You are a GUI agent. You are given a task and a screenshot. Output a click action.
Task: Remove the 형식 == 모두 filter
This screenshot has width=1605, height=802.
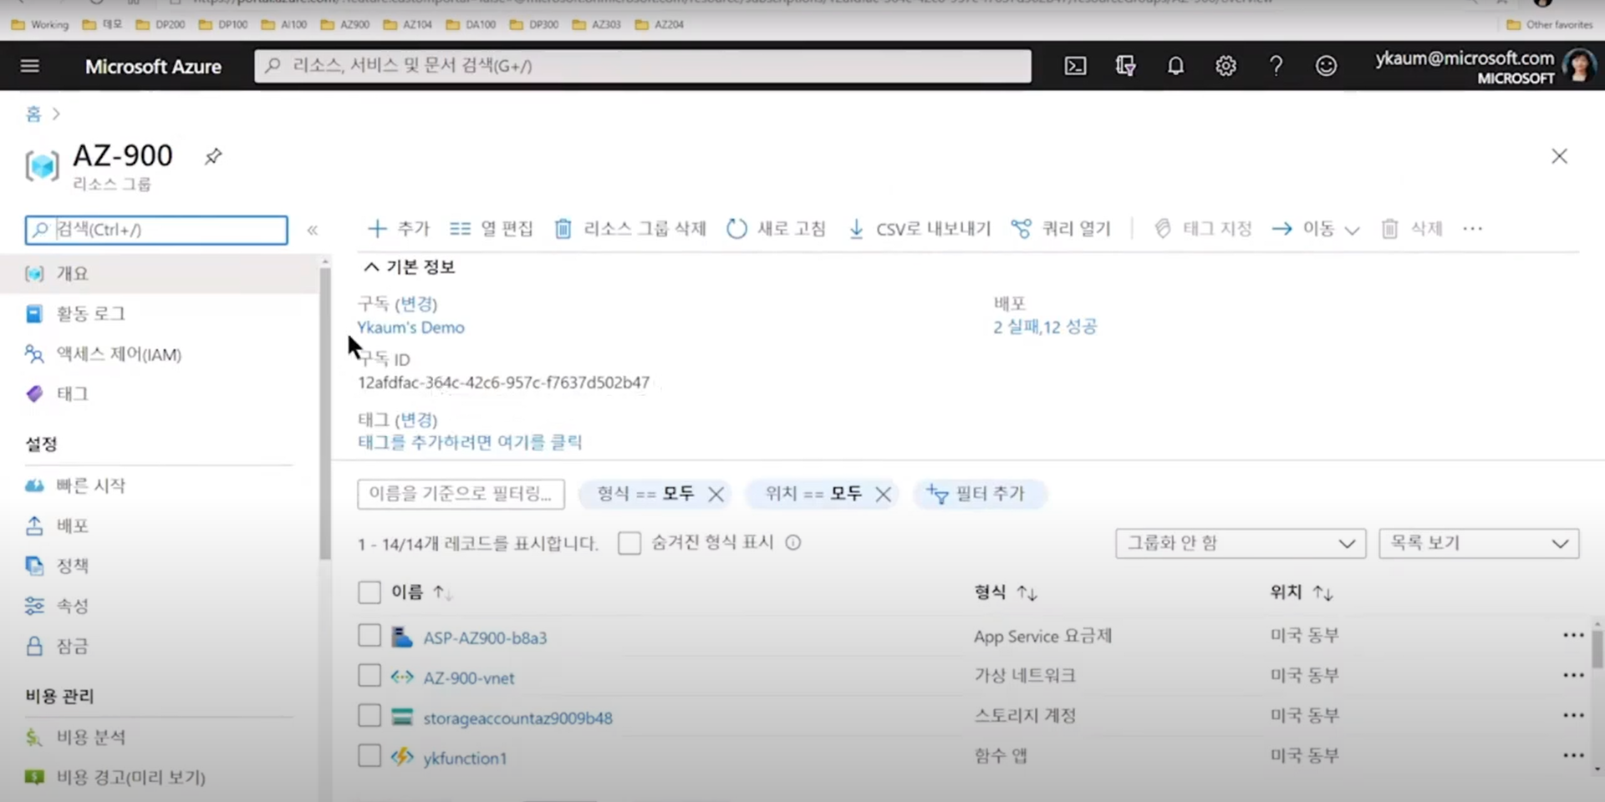coord(716,494)
